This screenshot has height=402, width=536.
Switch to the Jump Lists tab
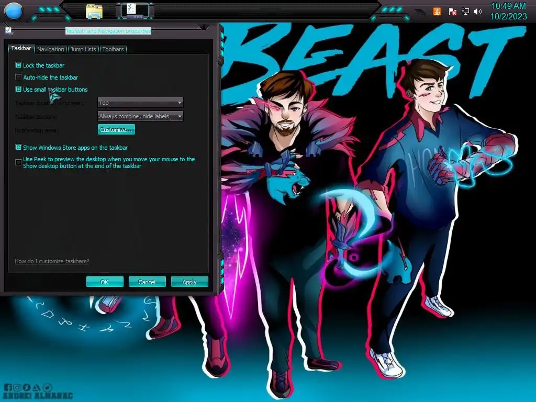tap(83, 49)
